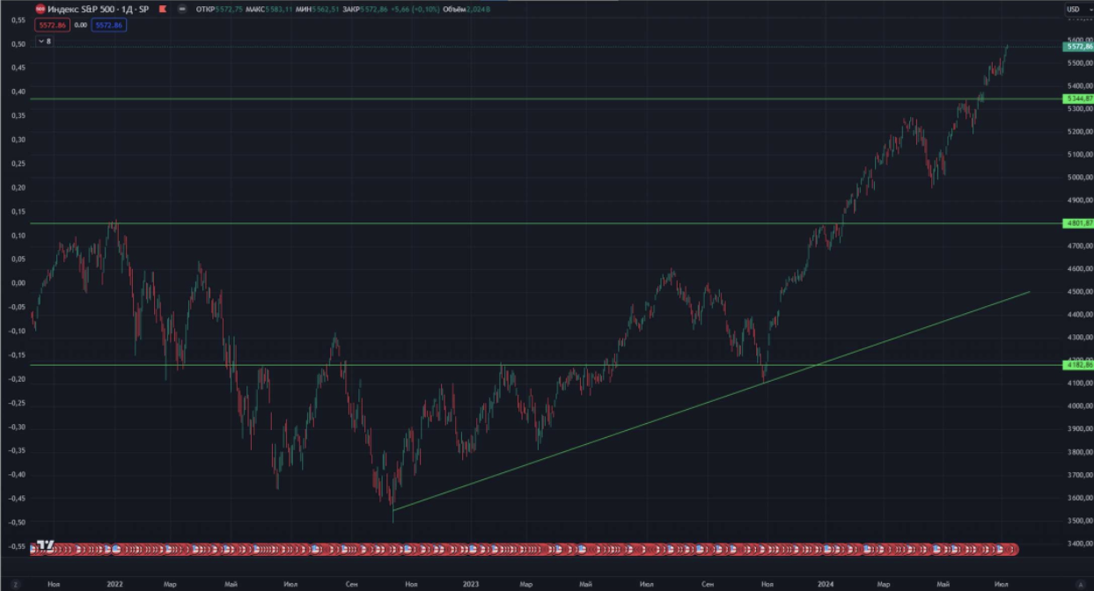Click the 5344,87 horizontal line price label
This screenshot has height=591, width=1094.
[1078, 98]
